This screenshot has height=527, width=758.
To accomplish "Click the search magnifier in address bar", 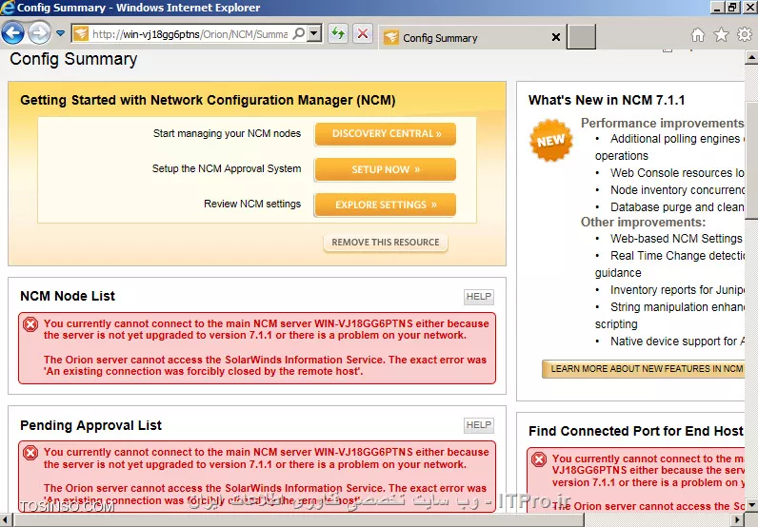I will pyautogui.click(x=299, y=34).
